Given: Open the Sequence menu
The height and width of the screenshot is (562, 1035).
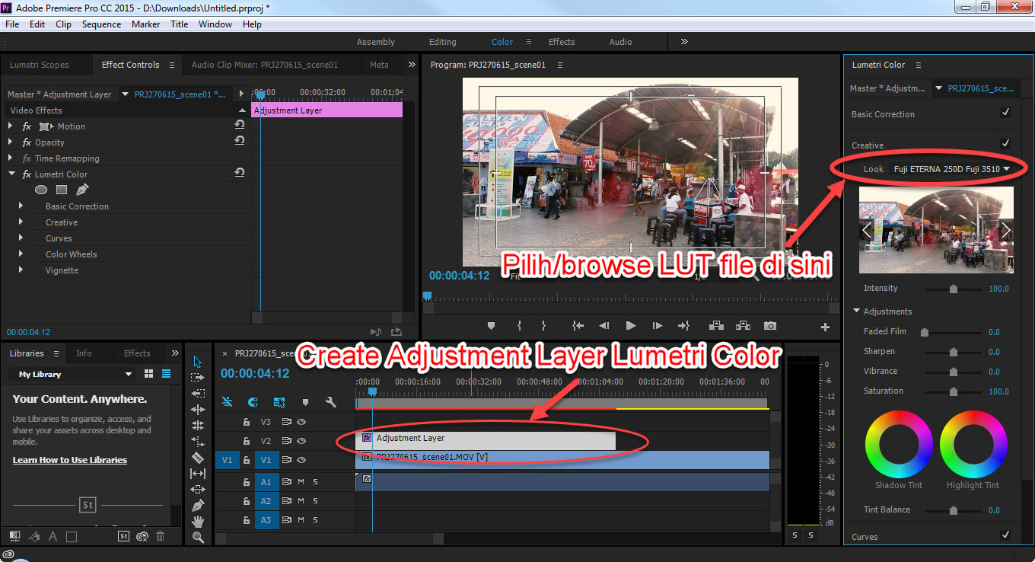Looking at the screenshot, I should (101, 24).
